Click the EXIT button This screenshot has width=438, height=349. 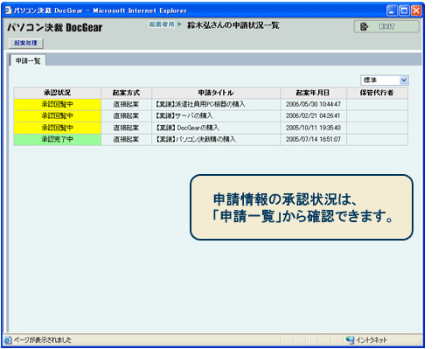tap(386, 26)
